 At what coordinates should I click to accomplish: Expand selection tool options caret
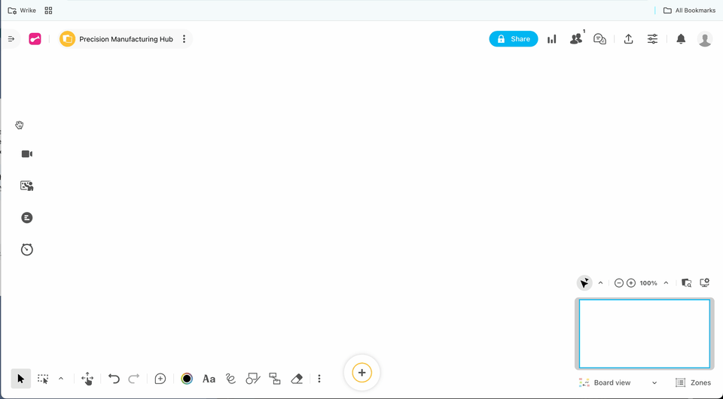pyautogui.click(x=61, y=379)
